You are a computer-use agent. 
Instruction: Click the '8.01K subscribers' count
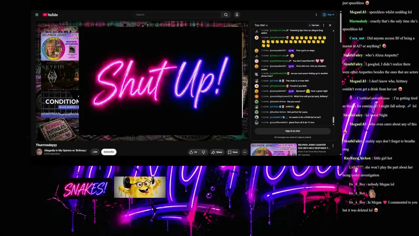(52, 154)
